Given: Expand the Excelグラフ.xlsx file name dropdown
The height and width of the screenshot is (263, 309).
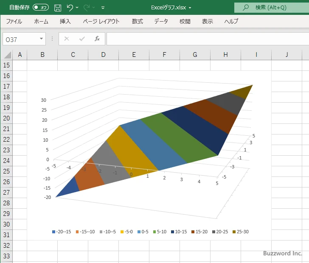Looking at the screenshot, I should click(190, 8).
